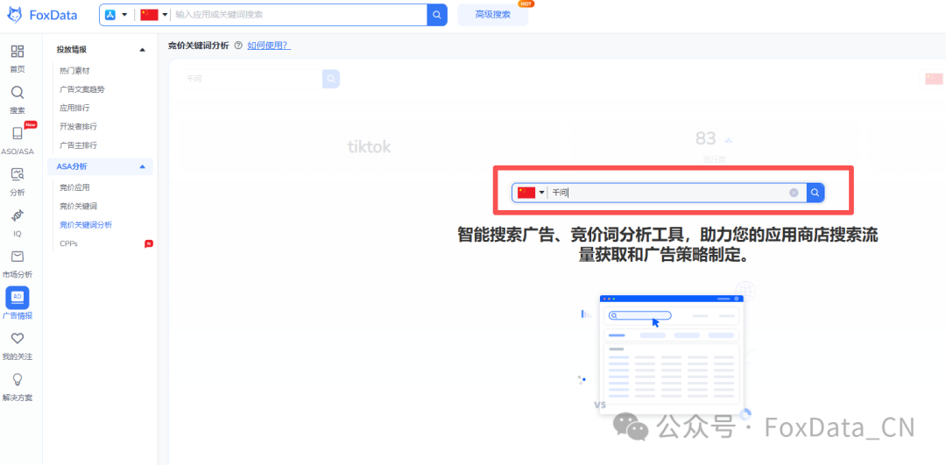Screen dimensions: 946x465
Task: Open 分析 analysis in sidebar
Action: coord(18,182)
